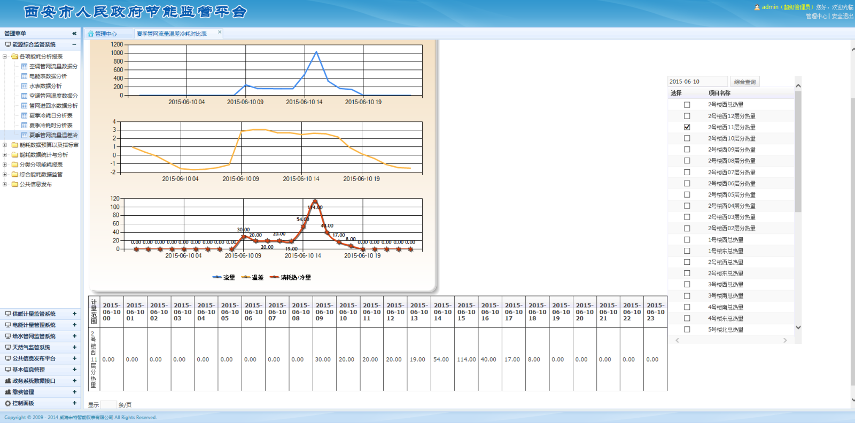The height and width of the screenshot is (423, 855).
Task: Enable the 5号楼北总热量 checkbox
Action: [687, 330]
